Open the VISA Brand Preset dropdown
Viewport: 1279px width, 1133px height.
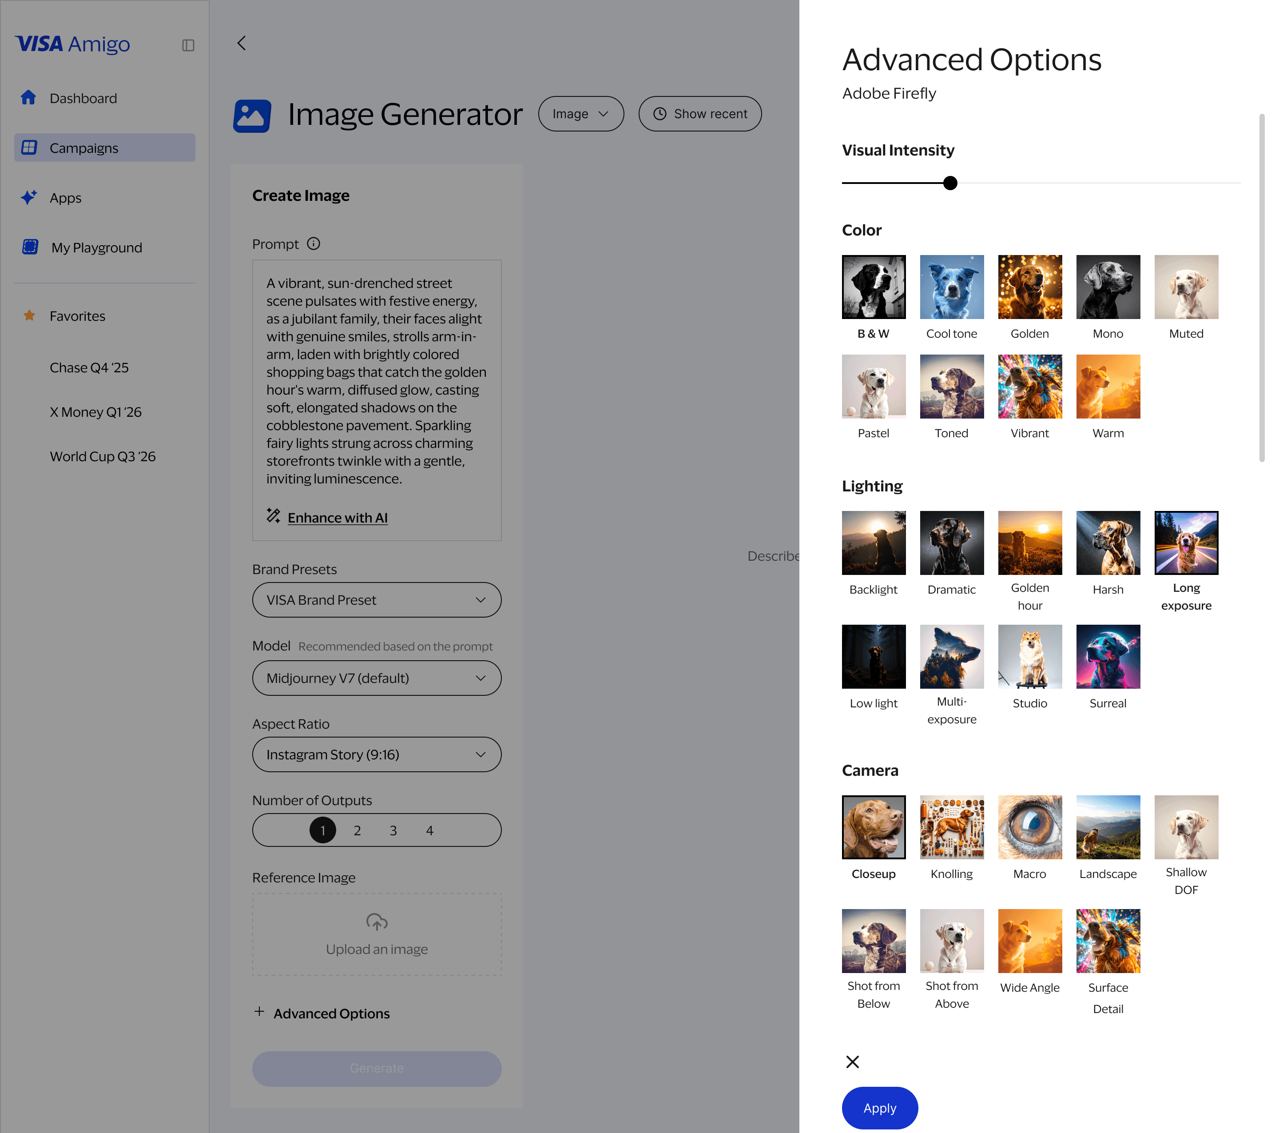pos(377,600)
